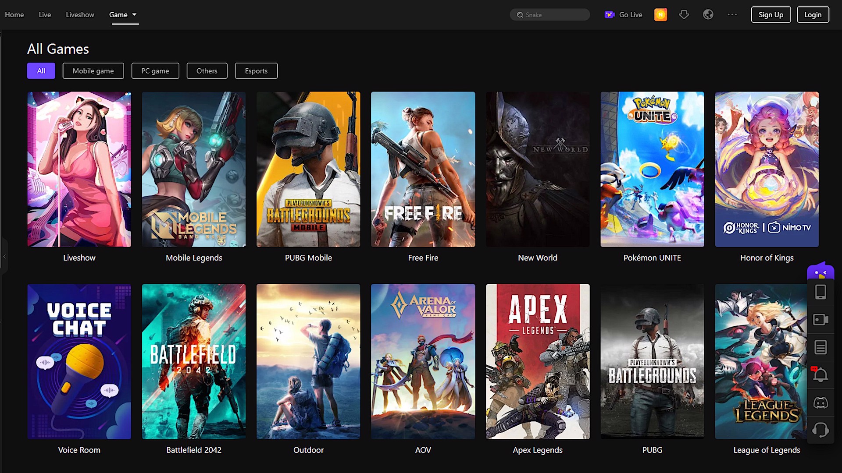
Task: Expand the collapsed left sidebar arrow
Action: click(x=4, y=256)
